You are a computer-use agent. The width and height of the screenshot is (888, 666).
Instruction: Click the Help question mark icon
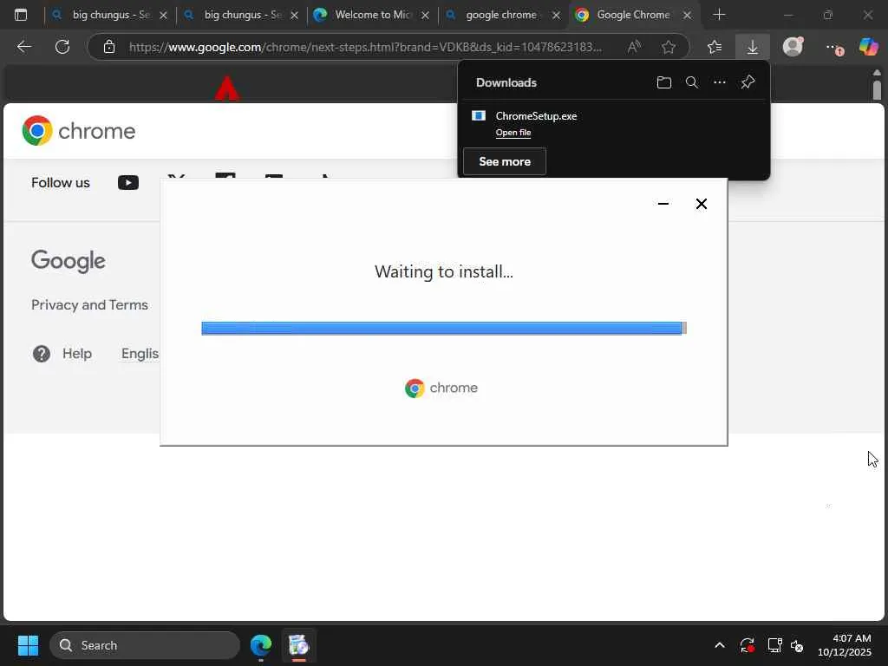pos(42,354)
